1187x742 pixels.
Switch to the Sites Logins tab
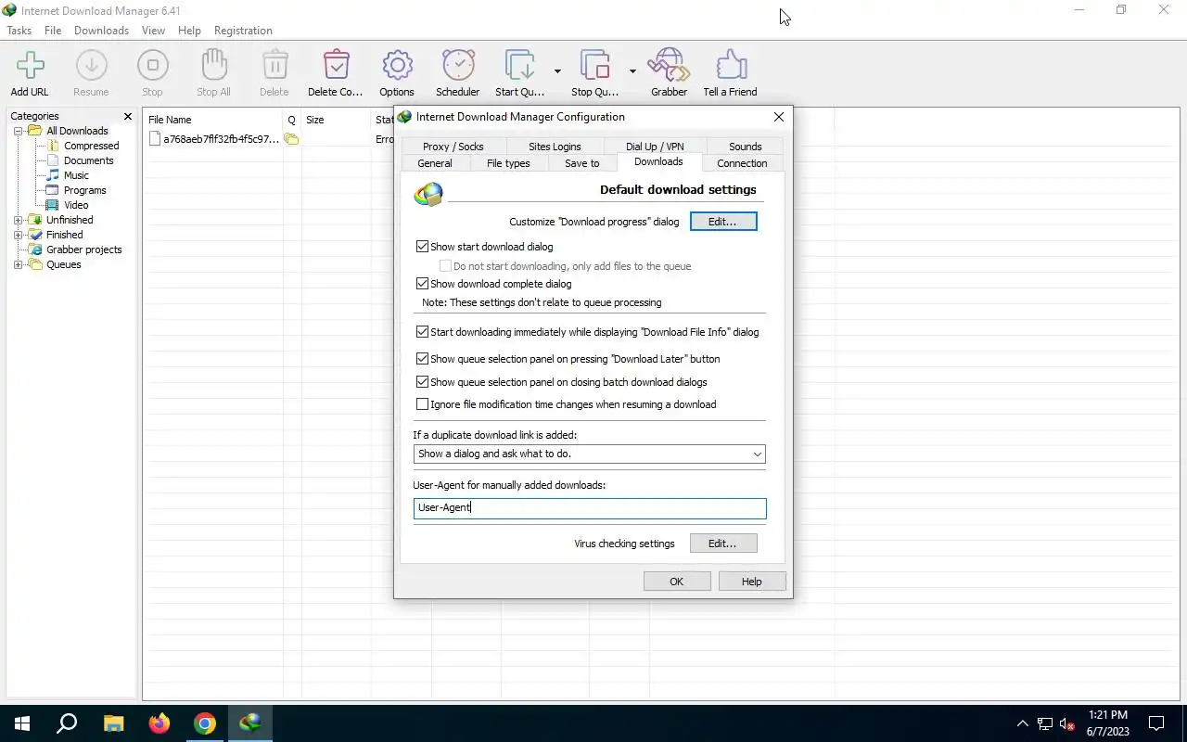coord(555,147)
